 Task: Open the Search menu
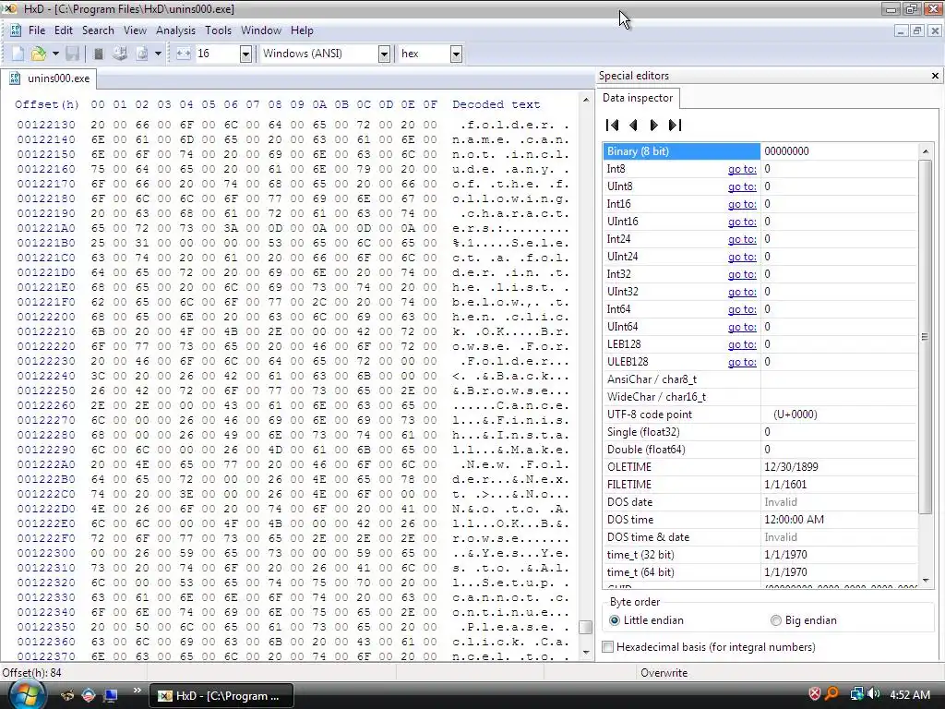point(98,30)
